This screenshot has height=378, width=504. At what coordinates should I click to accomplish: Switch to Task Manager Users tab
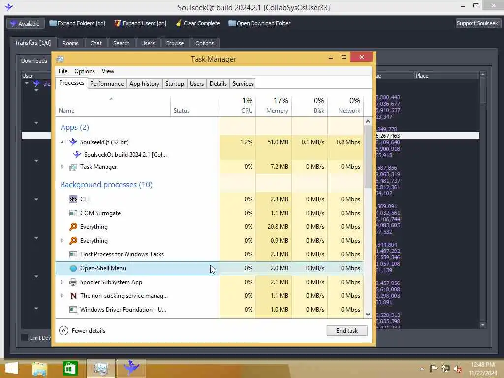[x=197, y=84]
